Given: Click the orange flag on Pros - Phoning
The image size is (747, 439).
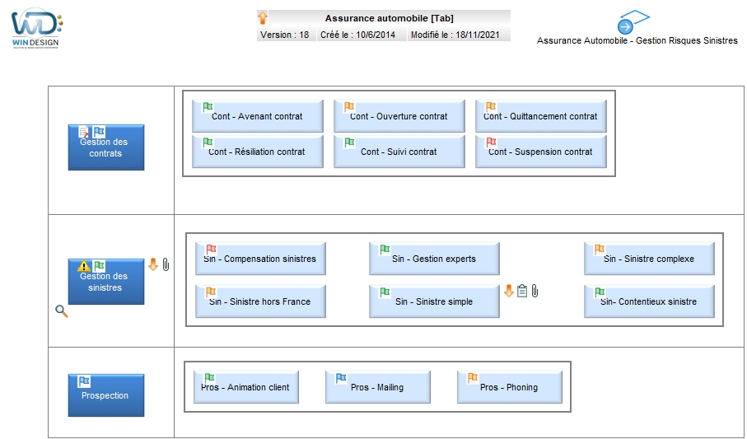Looking at the screenshot, I should 473,378.
